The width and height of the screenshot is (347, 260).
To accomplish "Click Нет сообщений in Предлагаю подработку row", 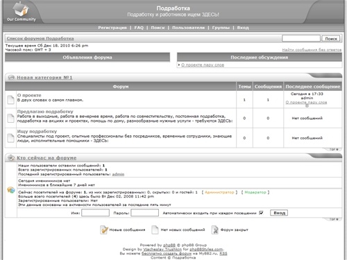I will coord(307,118).
